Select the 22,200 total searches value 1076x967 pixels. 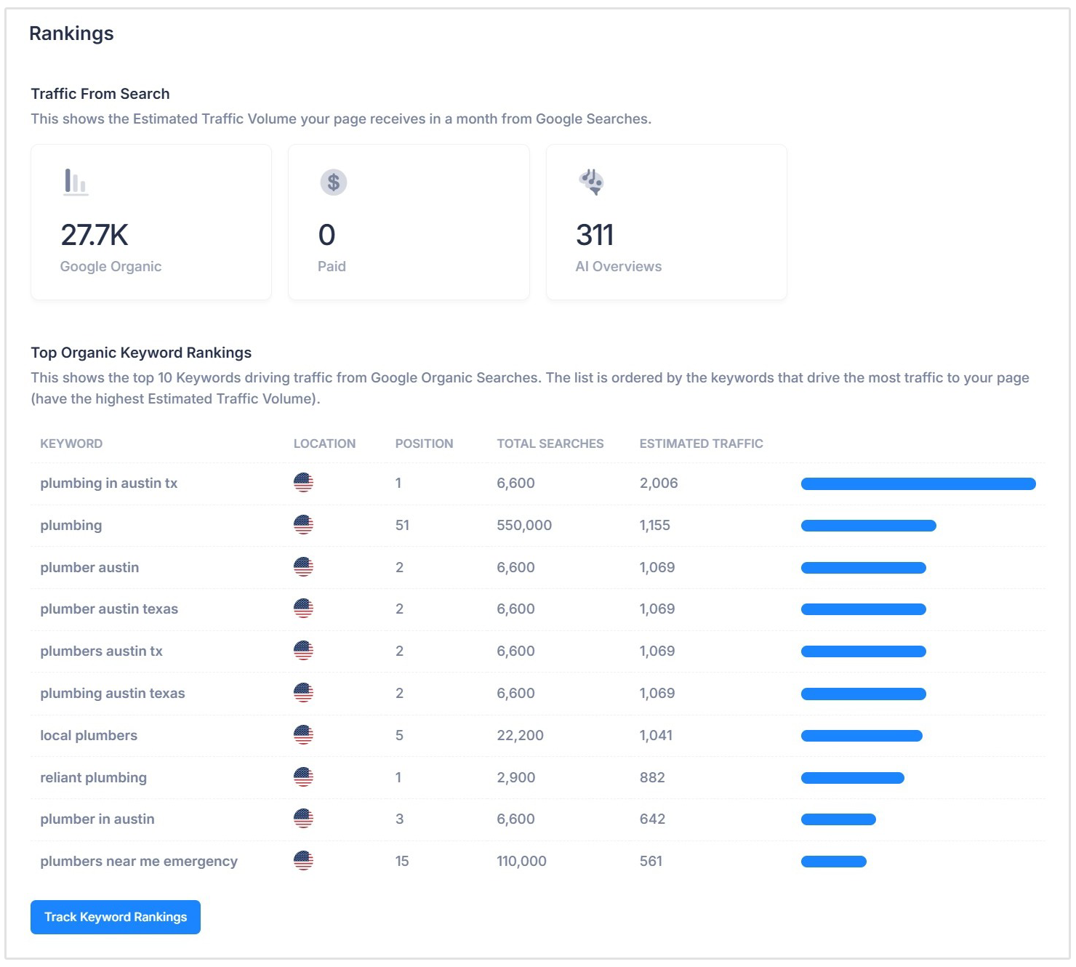point(521,735)
